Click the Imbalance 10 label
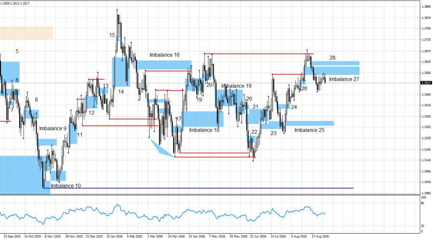Viewport: 433px width, 240px height. point(66,186)
